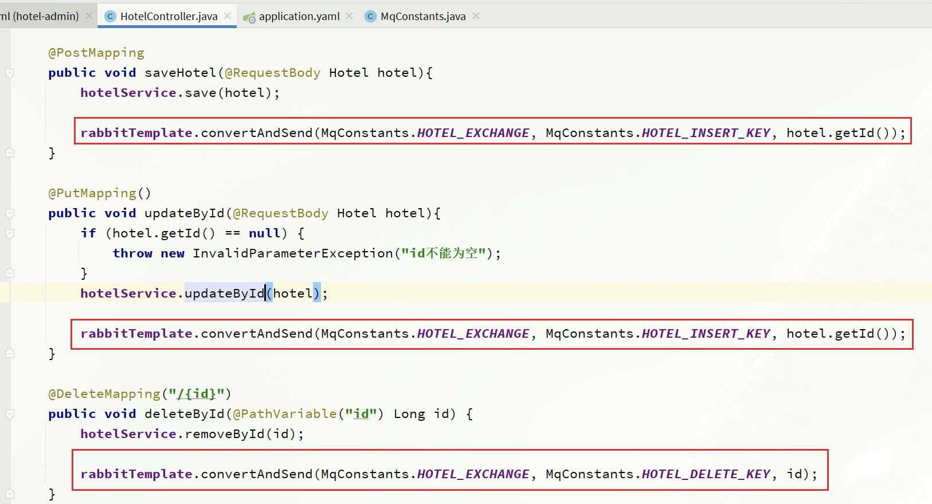Click the HOTEL_DELETE_KEY constant
Image resolution: width=932 pixels, height=504 pixels.
click(x=706, y=474)
